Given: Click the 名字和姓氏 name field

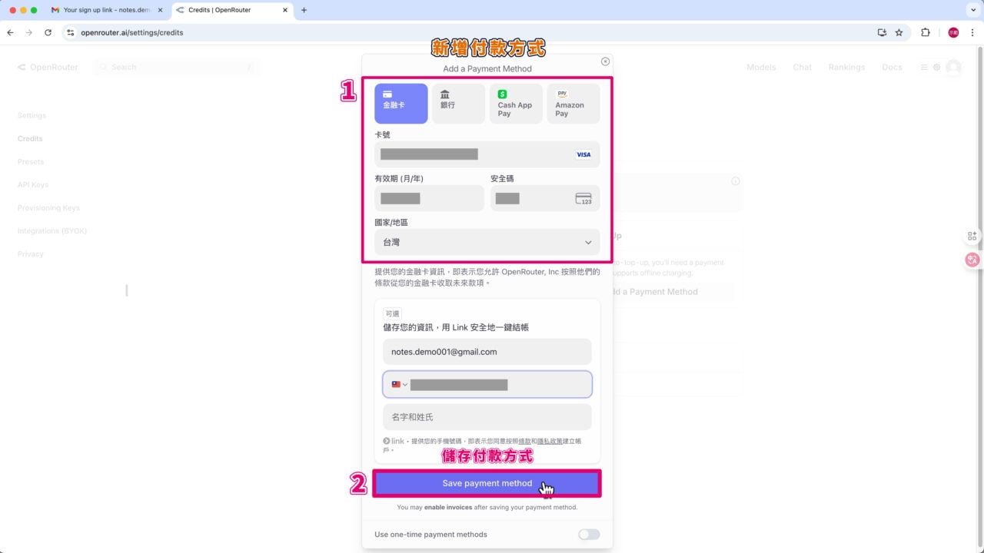Looking at the screenshot, I should [x=487, y=417].
